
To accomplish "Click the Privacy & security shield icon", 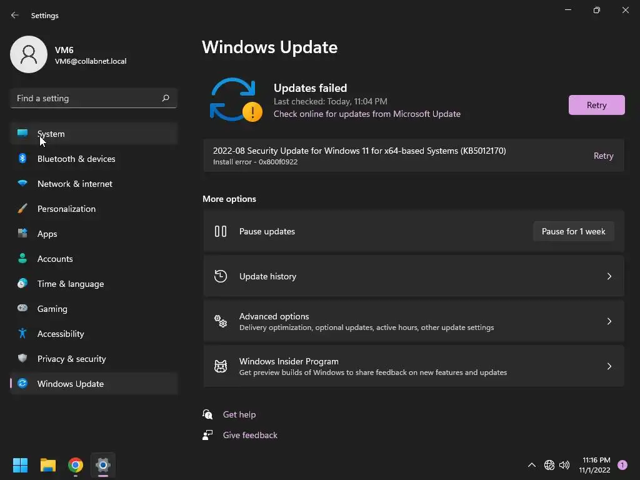I will pos(22,358).
